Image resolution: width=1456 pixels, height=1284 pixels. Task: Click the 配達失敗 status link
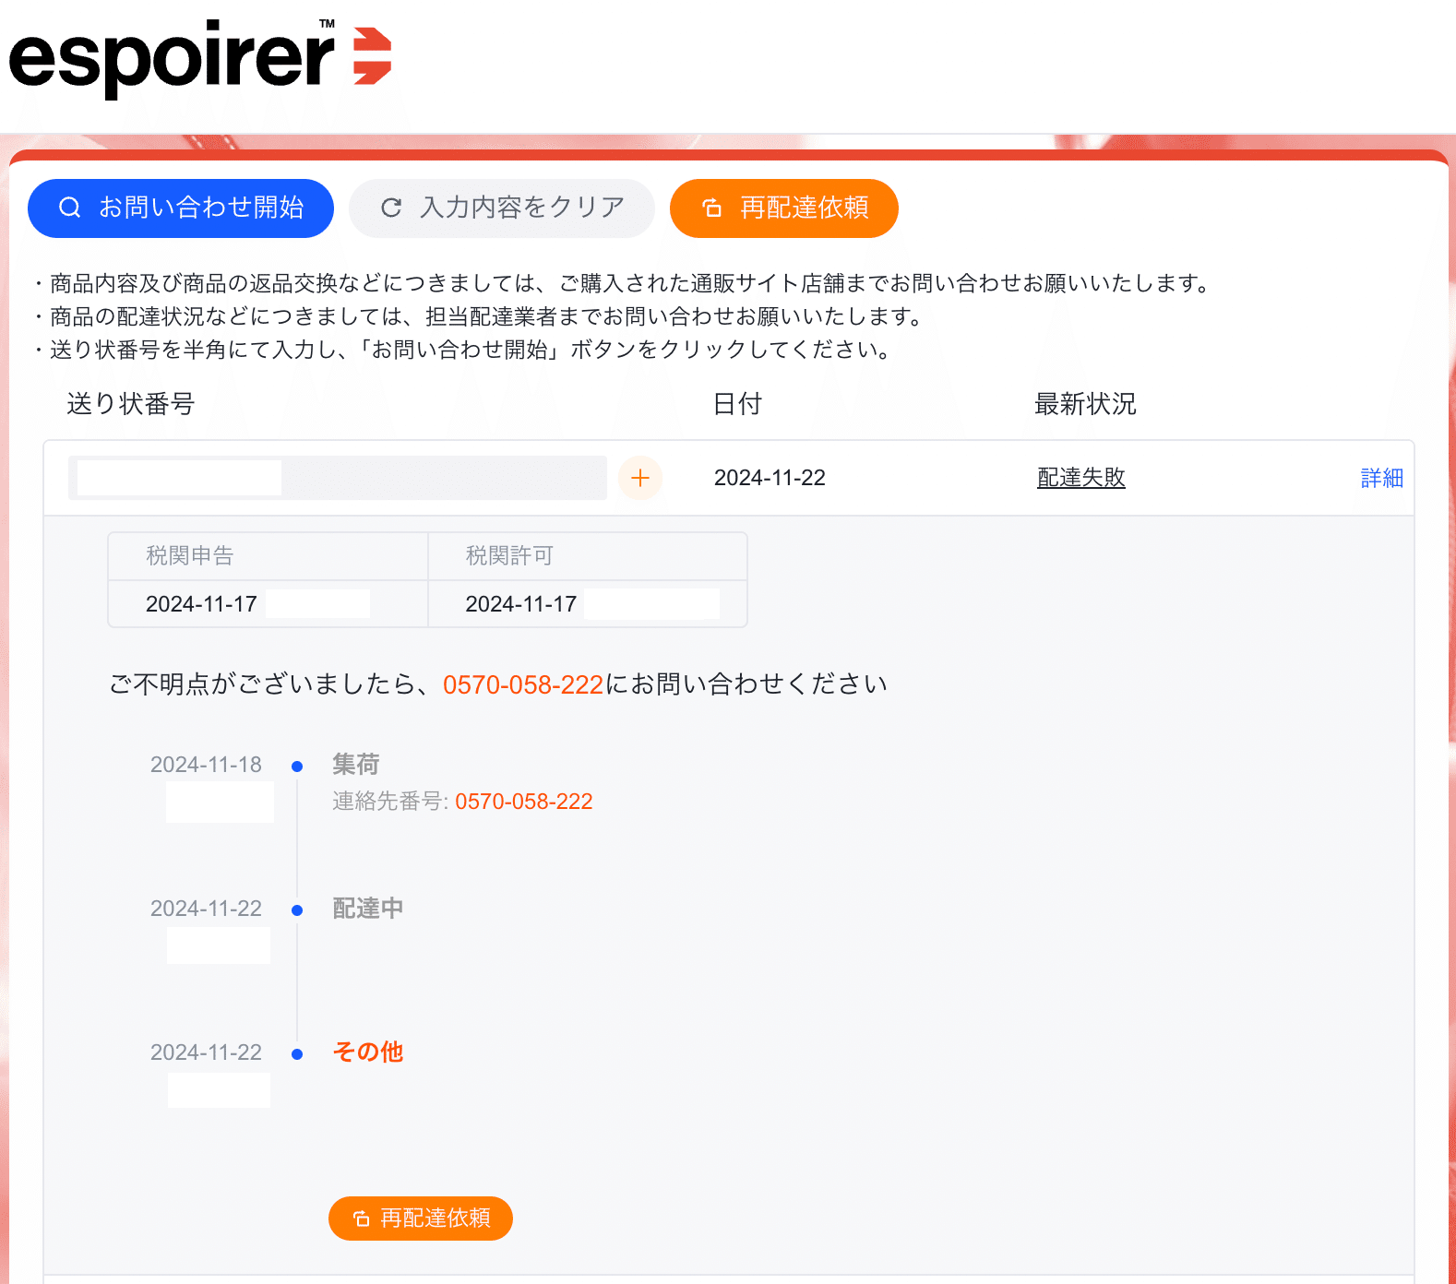click(x=1081, y=478)
